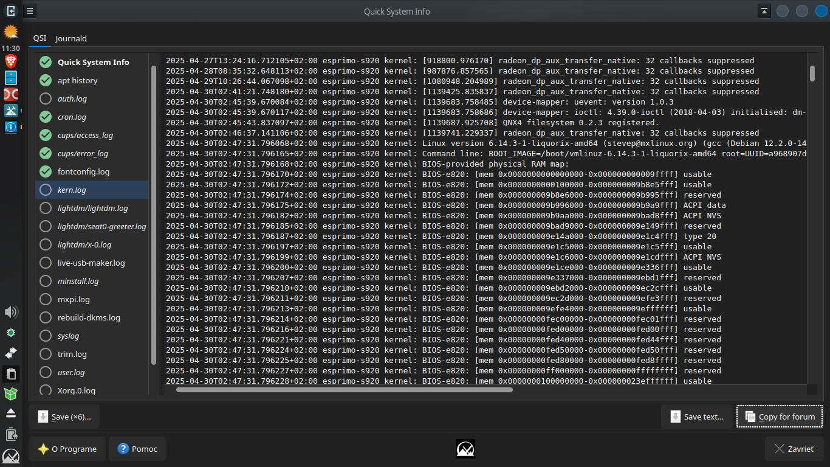Uncheck the apt history checkbox
Screen dimensions: 830x467
click(46, 80)
